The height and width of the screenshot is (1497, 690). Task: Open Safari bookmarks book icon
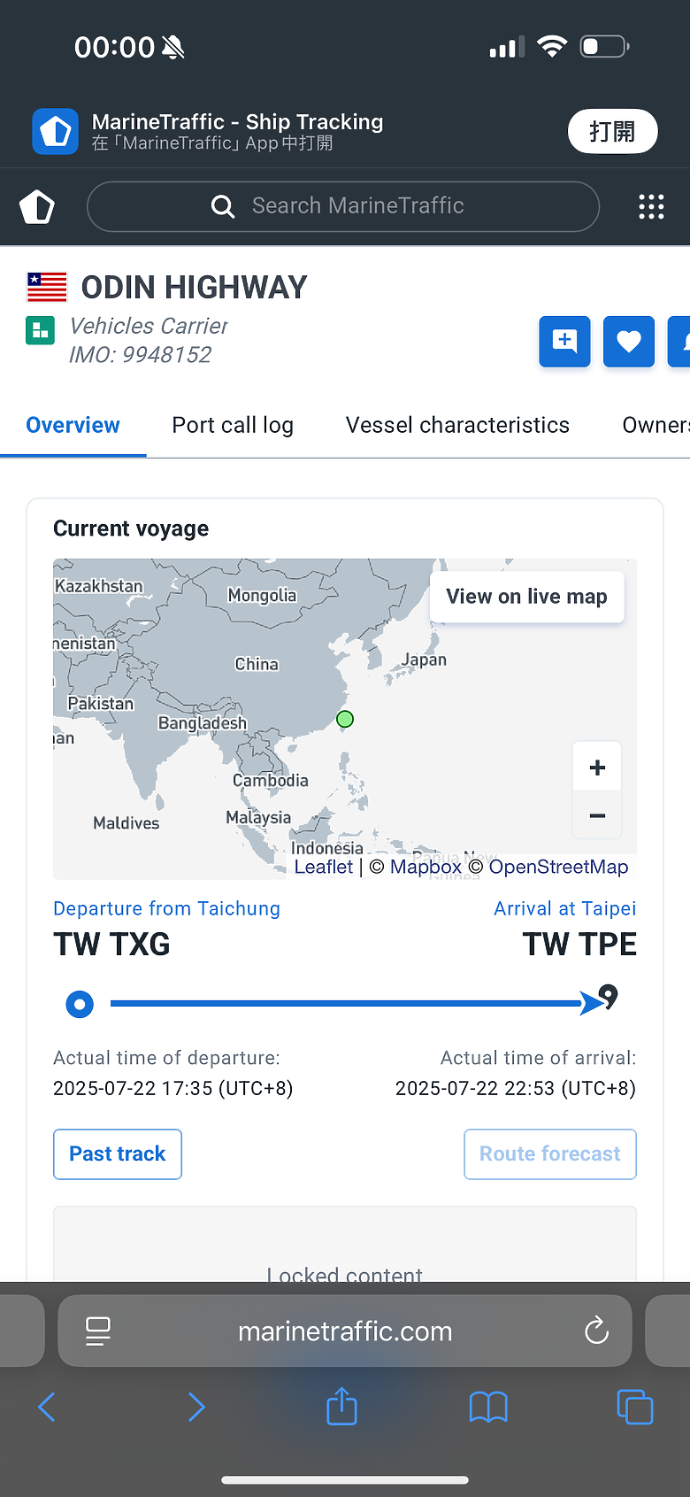488,1407
